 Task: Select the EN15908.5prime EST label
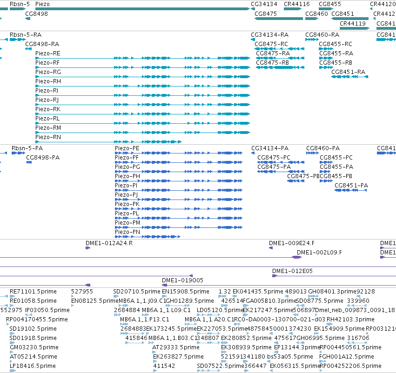point(186,292)
